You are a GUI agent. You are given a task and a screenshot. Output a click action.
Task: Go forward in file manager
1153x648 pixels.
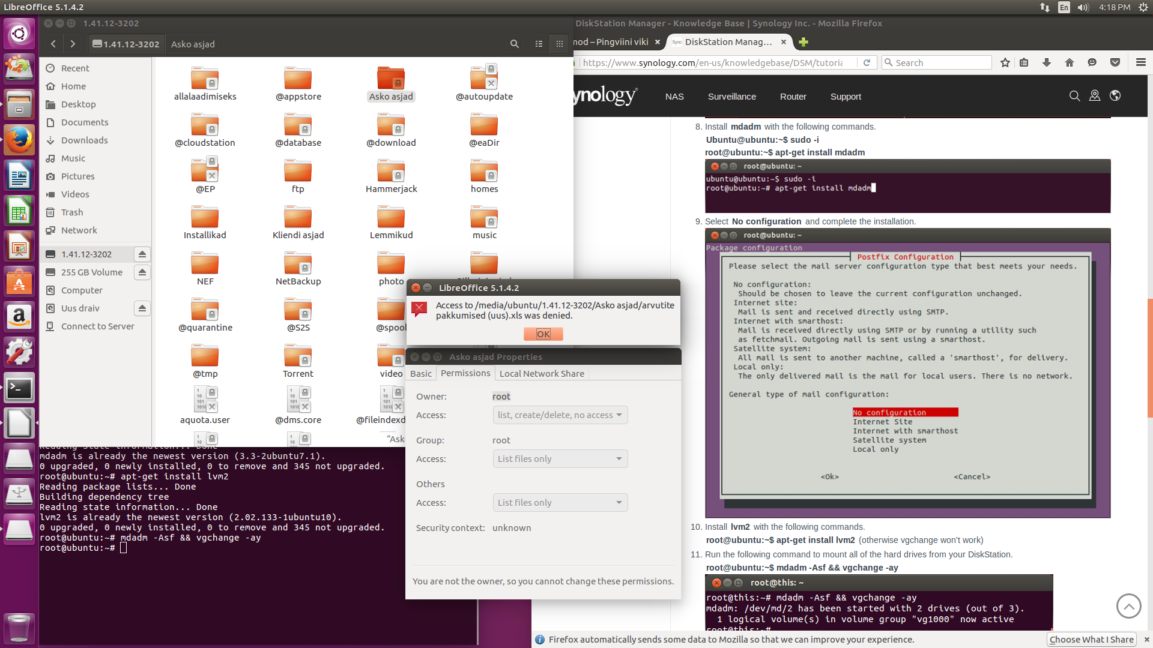pyautogui.click(x=73, y=44)
